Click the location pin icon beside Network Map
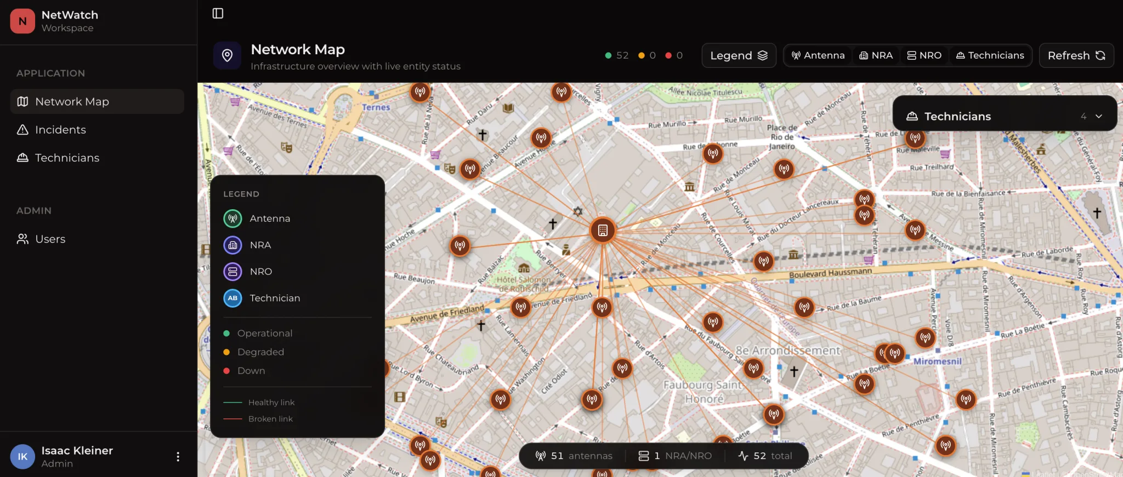The image size is (1123, 477). click(x=227, y=55)
